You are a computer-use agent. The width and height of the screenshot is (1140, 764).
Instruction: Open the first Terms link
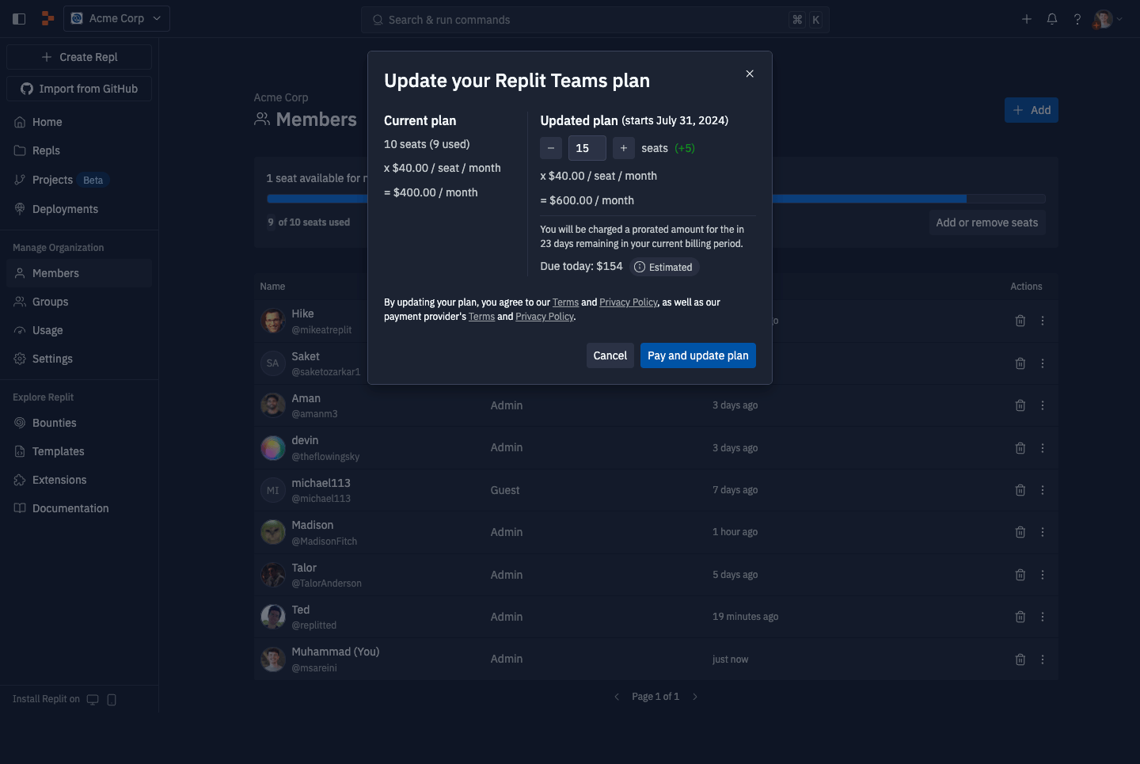[565, 302]
